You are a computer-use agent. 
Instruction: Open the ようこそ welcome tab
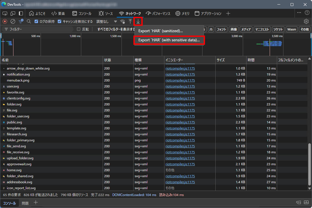(x=37, y=13)
